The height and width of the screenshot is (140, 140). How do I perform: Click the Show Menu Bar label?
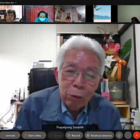(7, 3)
